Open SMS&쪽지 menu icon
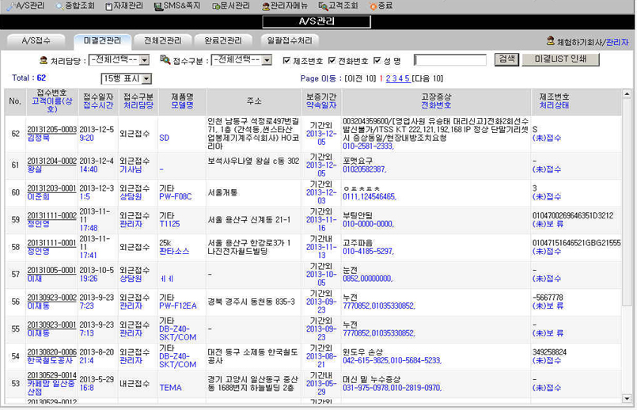The width and height of the screenshot is (637, 410). [159, 6]
